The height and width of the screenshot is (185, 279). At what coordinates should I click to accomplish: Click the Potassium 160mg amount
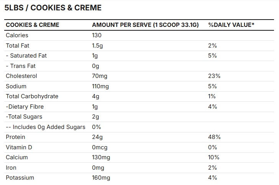(x=101, y=178)
